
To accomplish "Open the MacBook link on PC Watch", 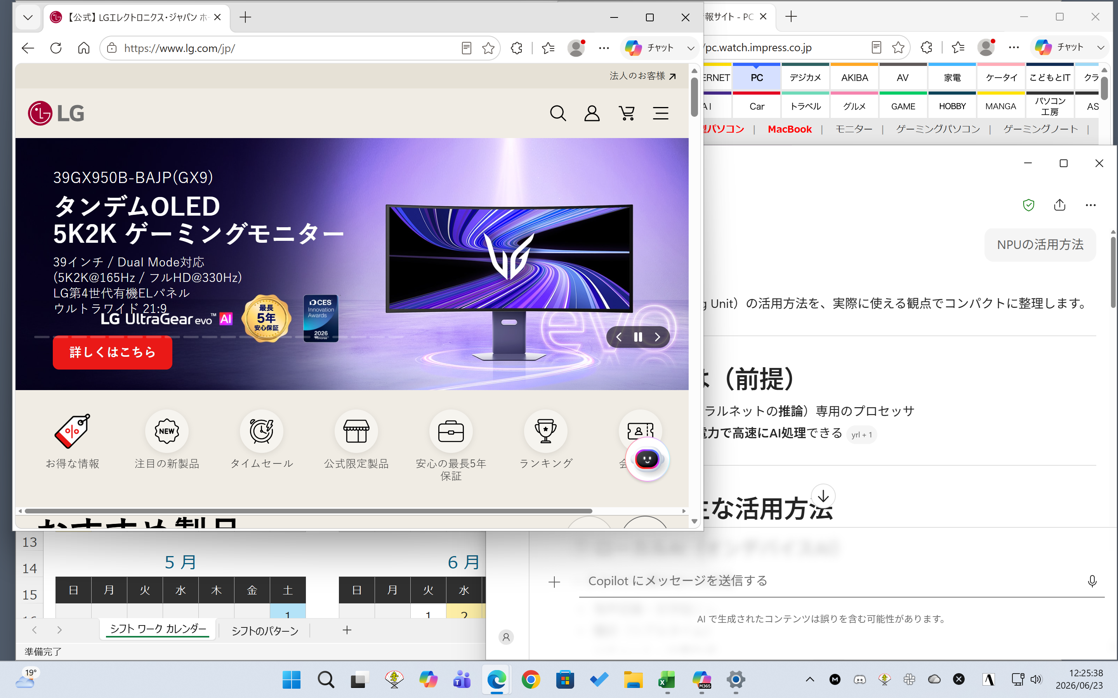I will pos(790,129).
